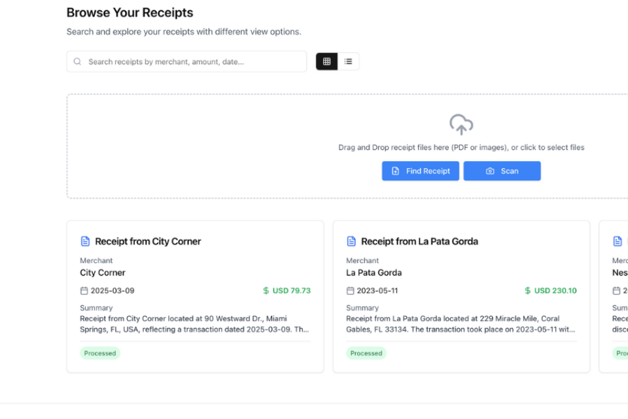This screenshot has width=628, height=419.
Task: Open the Receipt from City Corner title
Action: (148, 242)
